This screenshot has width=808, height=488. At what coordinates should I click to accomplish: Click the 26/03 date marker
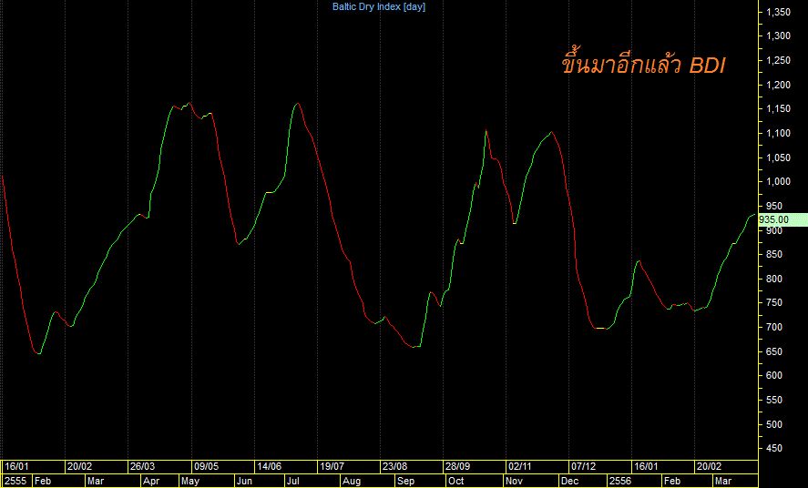[143, 466]
